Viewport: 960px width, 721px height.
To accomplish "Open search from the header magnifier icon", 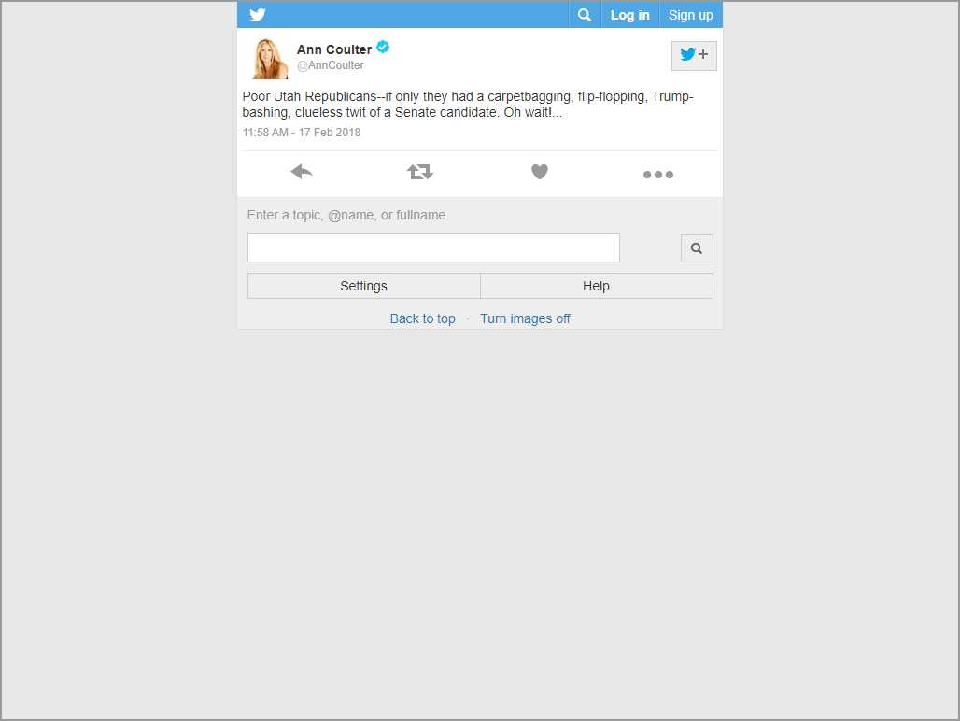I will [584, 15].
